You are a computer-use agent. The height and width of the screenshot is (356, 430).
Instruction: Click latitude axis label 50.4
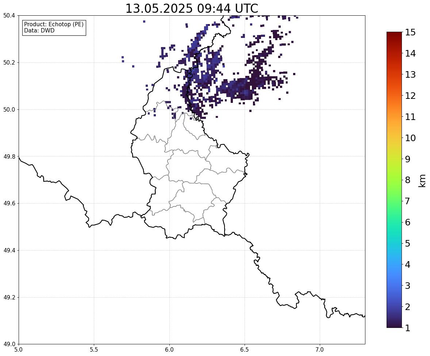click(x=9, y=16)
